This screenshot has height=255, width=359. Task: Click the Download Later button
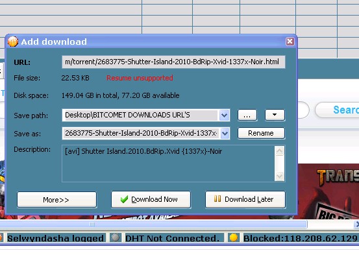245,200
